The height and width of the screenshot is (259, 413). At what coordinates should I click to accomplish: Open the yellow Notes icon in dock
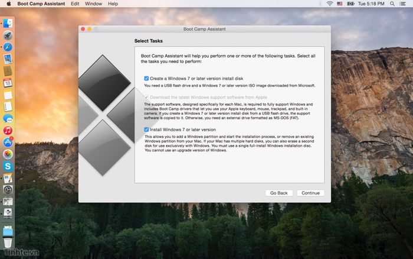tap(8, 95)
